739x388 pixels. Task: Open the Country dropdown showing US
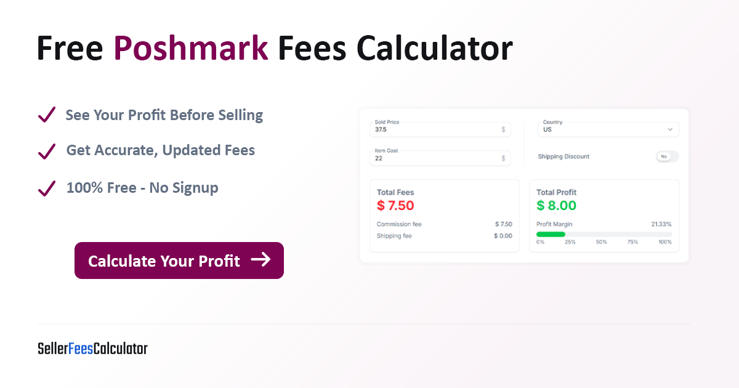pos(608,129)
